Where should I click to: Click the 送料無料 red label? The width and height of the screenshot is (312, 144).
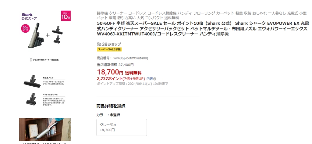pyautogui.click(x=133, y=73)
